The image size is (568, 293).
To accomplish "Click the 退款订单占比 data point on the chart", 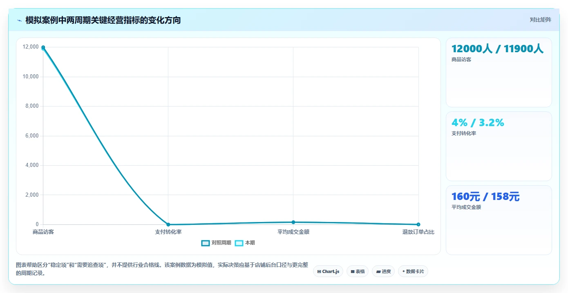I will (418, 224).
